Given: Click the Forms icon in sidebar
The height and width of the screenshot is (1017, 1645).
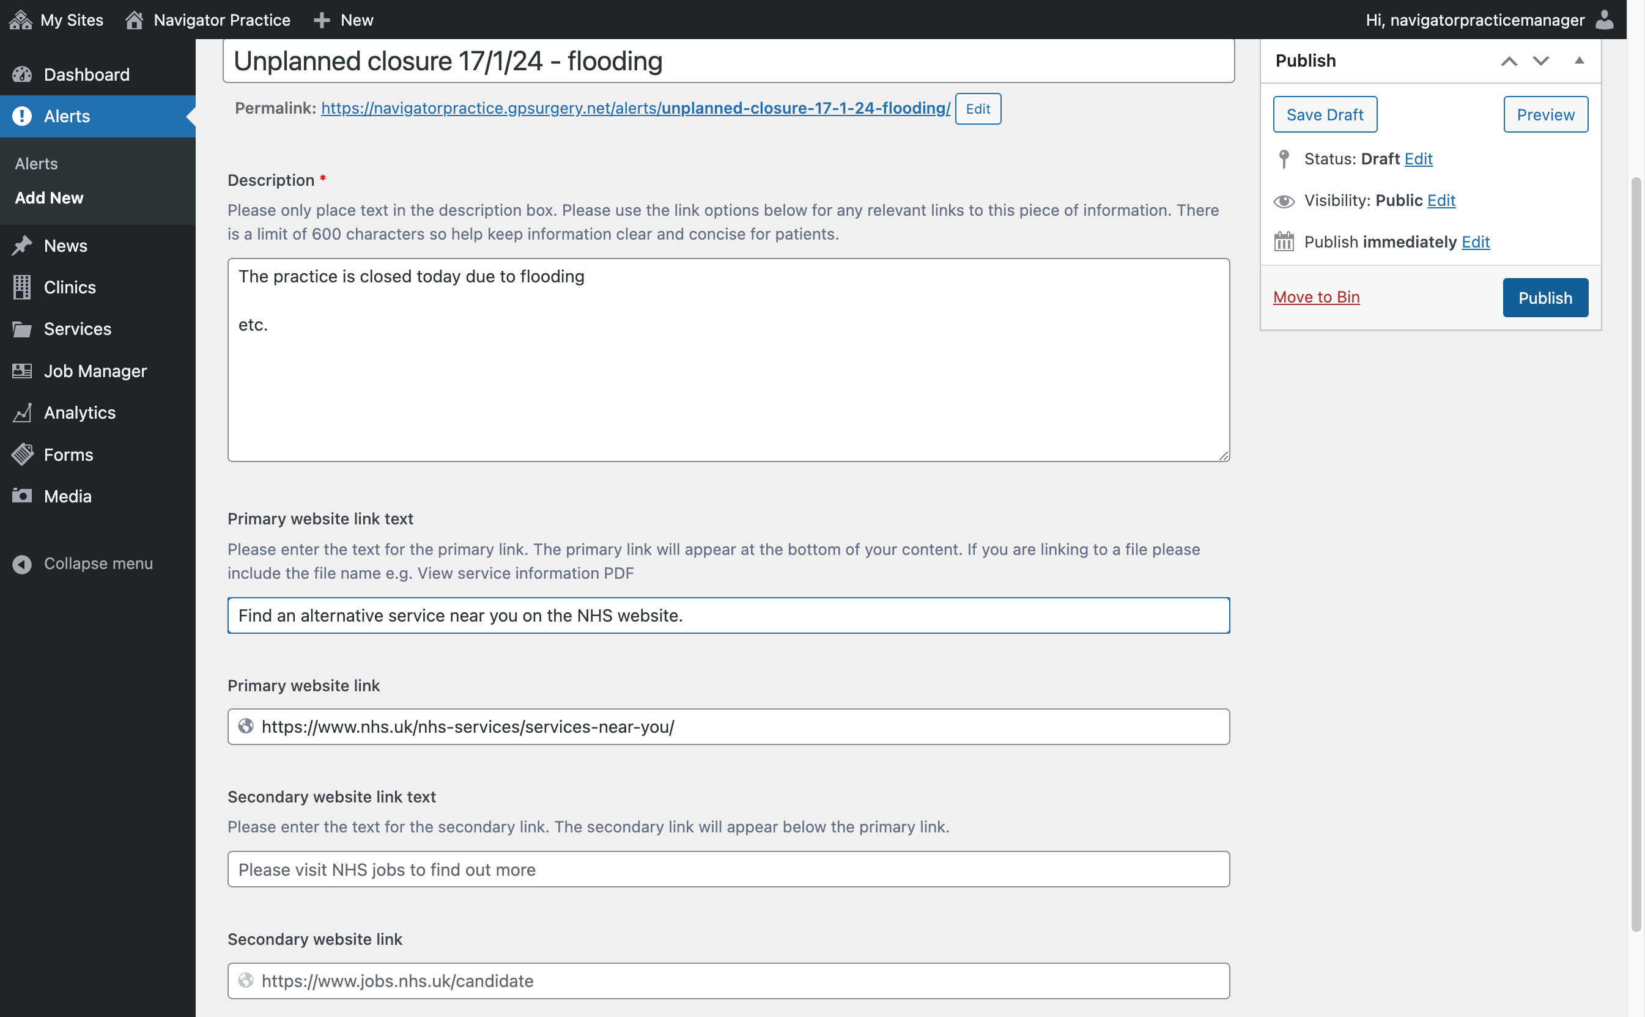Looking at the screenshot, I should 22,454.
